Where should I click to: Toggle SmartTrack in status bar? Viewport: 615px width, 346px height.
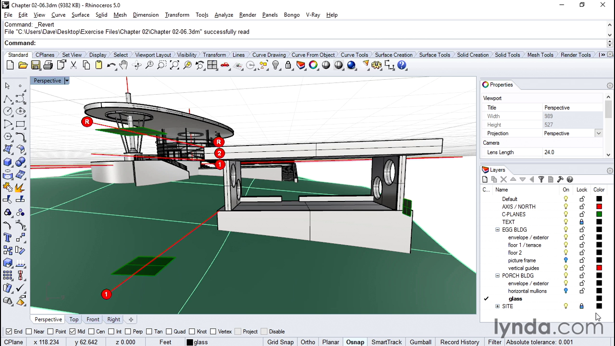coord(386,342)
